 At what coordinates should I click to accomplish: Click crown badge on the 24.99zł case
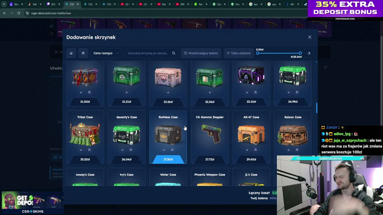click(x=288, y=92)
